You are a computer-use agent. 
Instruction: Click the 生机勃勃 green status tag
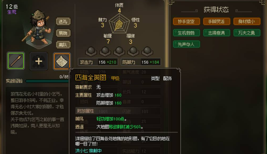pos(186,33)
